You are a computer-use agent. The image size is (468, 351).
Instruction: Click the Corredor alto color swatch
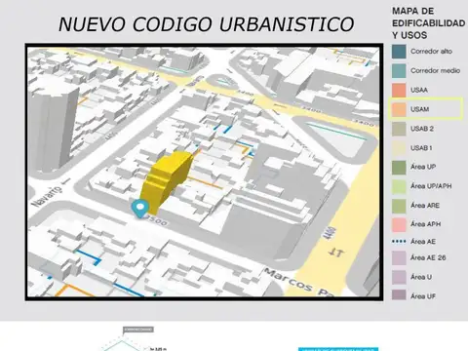399,52
